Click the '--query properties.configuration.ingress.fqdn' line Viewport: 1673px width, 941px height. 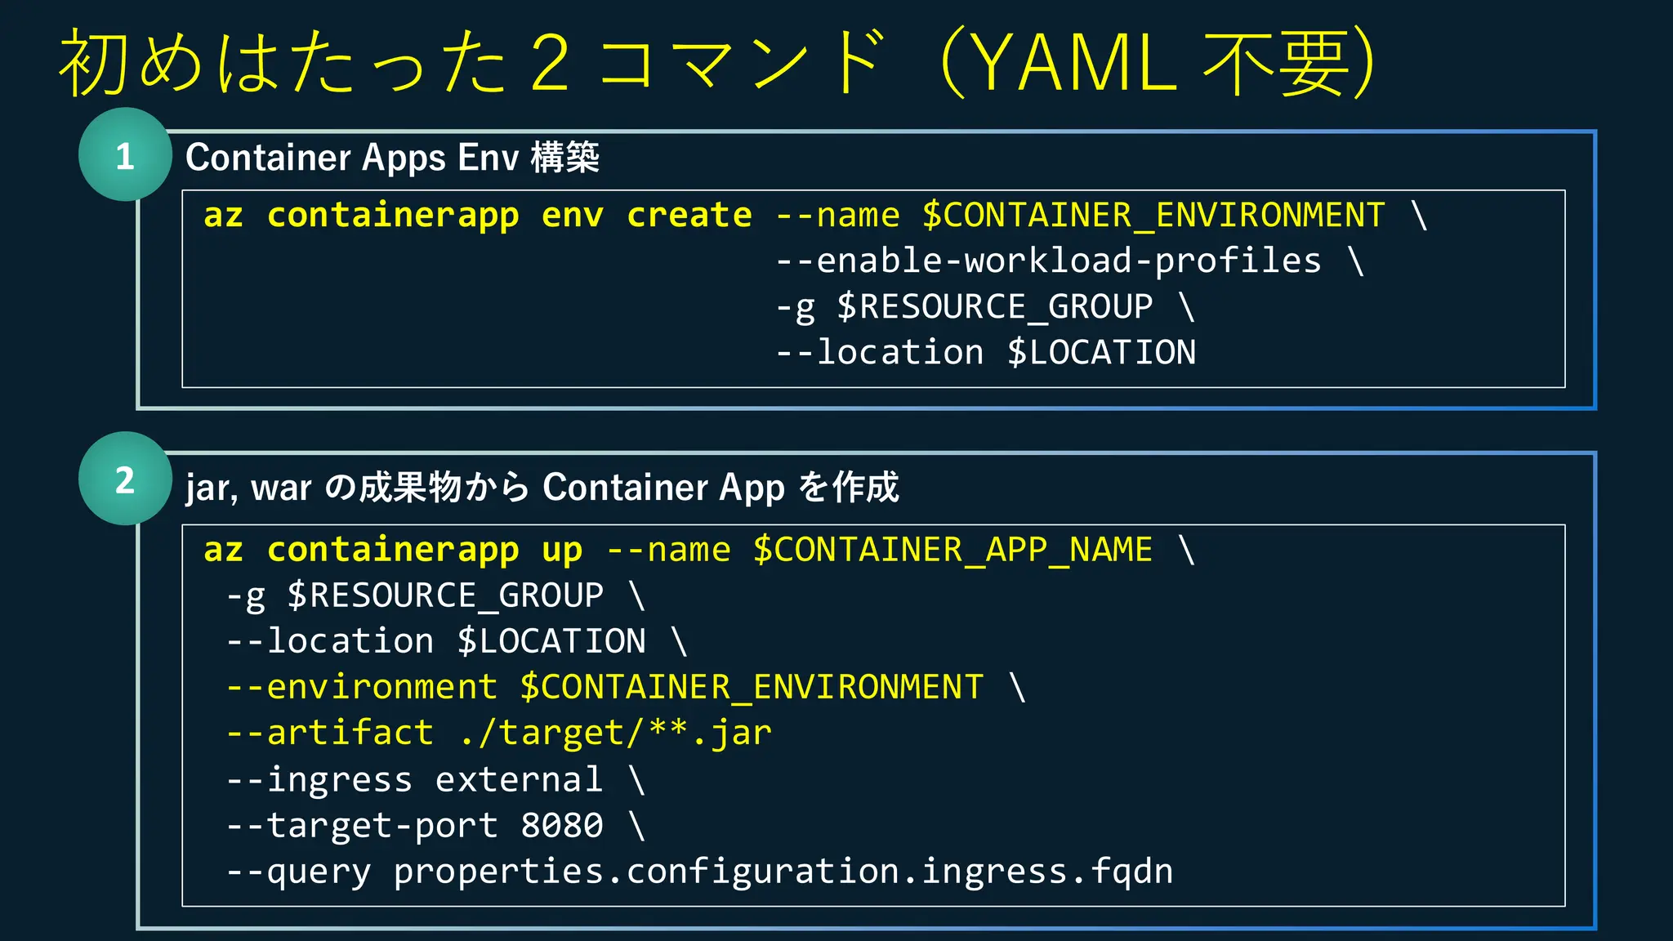pos(699,872)
